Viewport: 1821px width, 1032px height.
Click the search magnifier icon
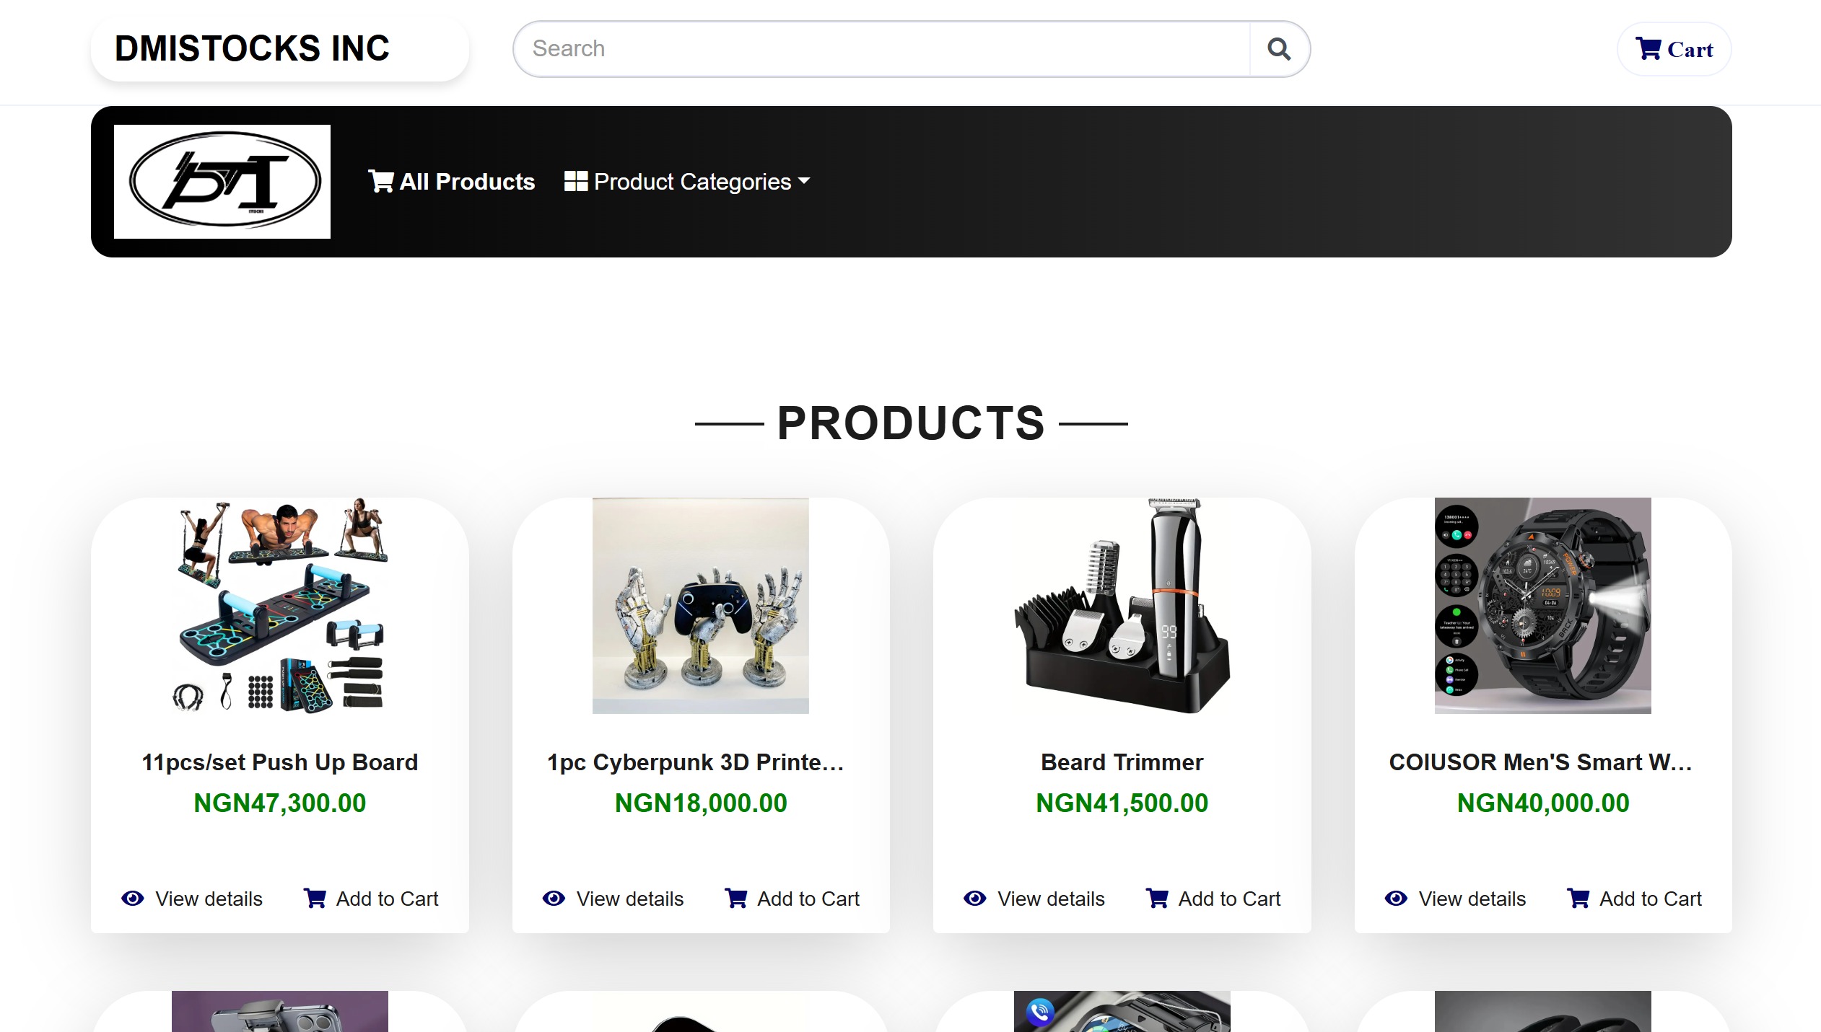[1278, 49]
